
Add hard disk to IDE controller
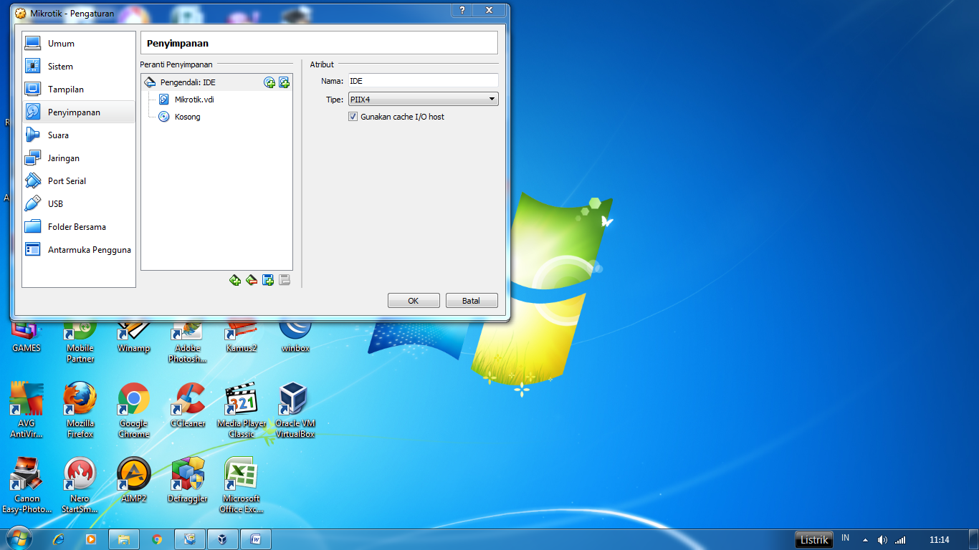[284, 82]
